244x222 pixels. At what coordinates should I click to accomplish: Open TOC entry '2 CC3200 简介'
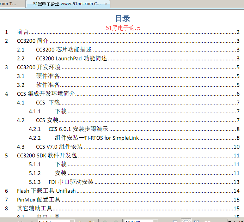coord(122,41)
